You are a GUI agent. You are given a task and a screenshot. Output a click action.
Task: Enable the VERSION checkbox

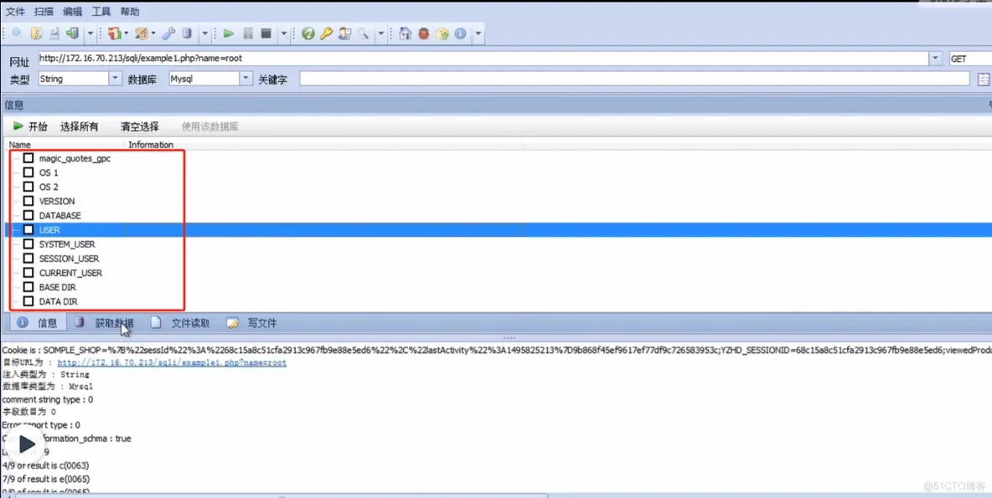point(28,201)
